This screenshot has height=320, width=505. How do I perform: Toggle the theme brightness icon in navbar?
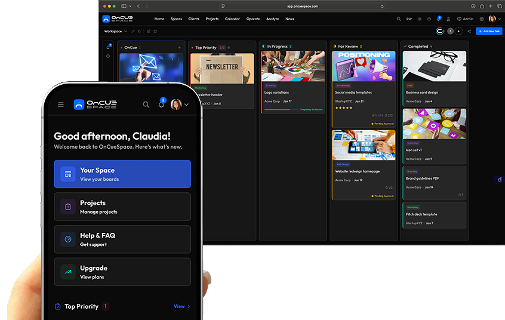coord(420,19)
